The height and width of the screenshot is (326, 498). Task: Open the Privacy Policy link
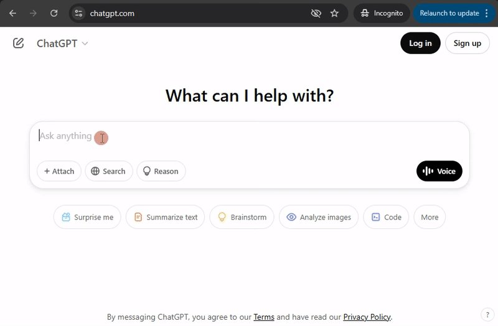(367, 317)
